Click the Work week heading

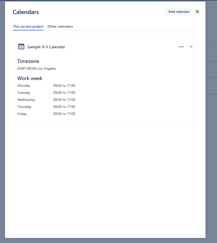coord(30,78)
